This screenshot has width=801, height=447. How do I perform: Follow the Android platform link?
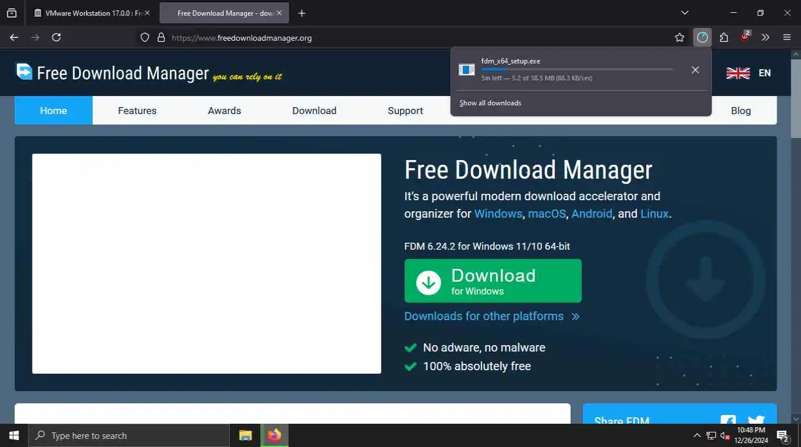[x=591, y=214]
